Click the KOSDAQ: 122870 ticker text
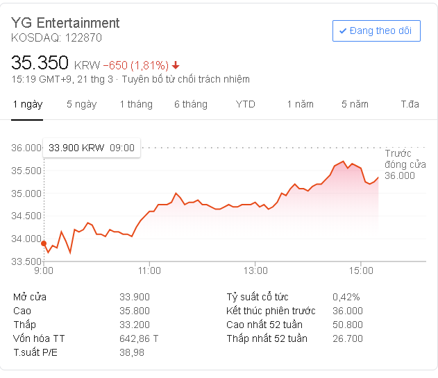 pos(56,37)
